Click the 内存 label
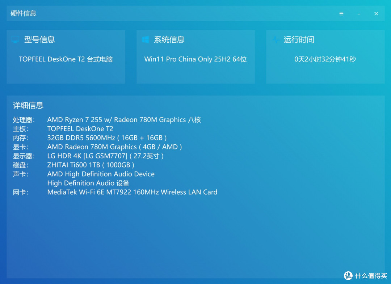 (x=20, y=138)
